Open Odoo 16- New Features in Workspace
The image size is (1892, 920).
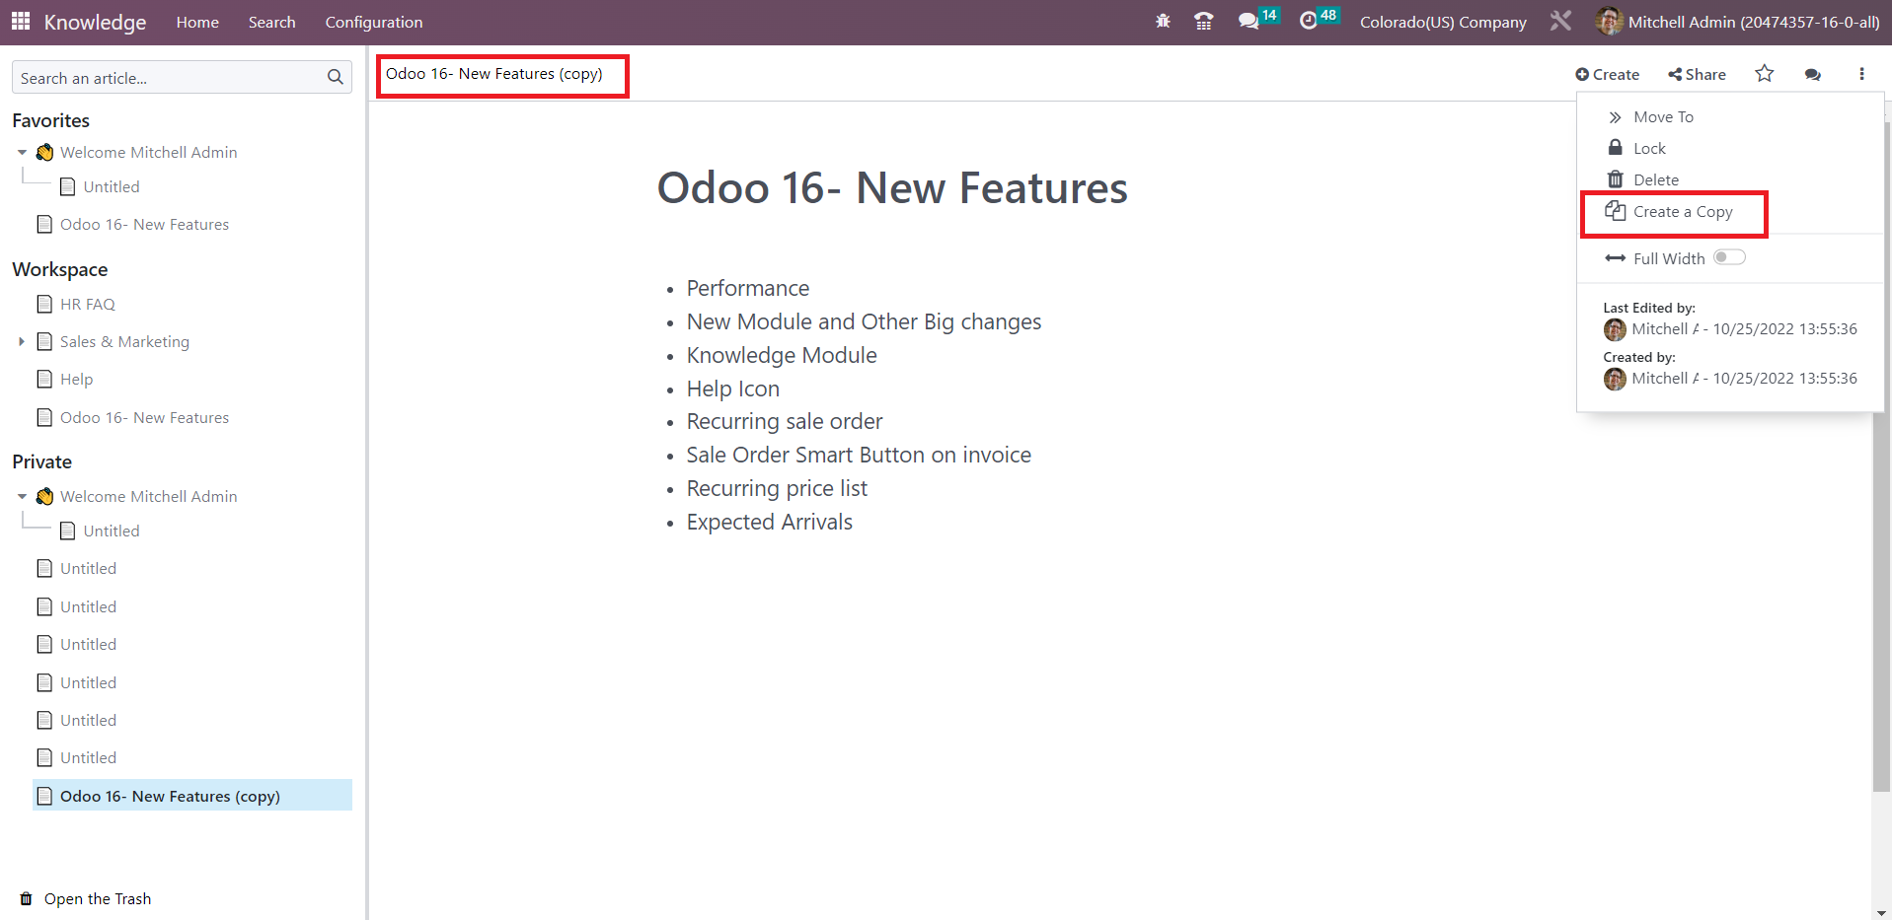tap(144, 417)
